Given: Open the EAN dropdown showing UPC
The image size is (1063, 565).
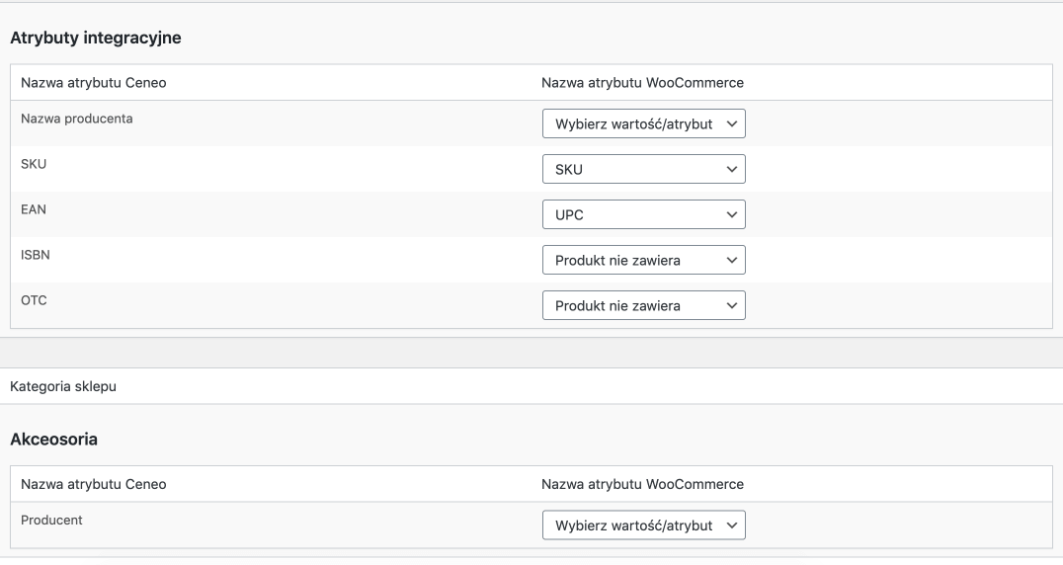Looking at the screenshot, I should (643, 214).
